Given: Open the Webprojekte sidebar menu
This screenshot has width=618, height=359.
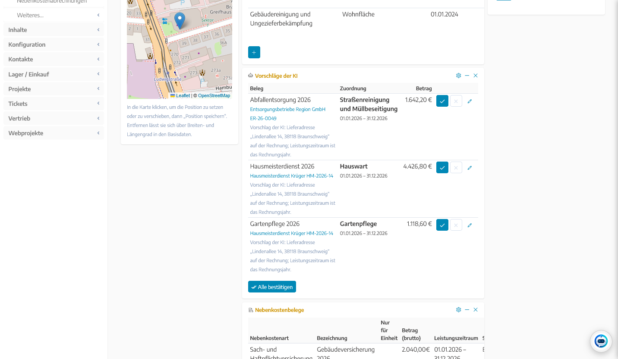Looking at the screenshot, I should pyautogui.click(x=54, y=133).
